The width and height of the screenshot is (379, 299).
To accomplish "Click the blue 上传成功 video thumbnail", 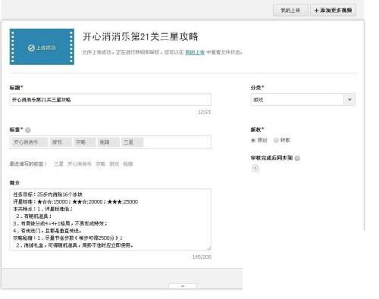I will pyautogui.click(x=42, y=47).
